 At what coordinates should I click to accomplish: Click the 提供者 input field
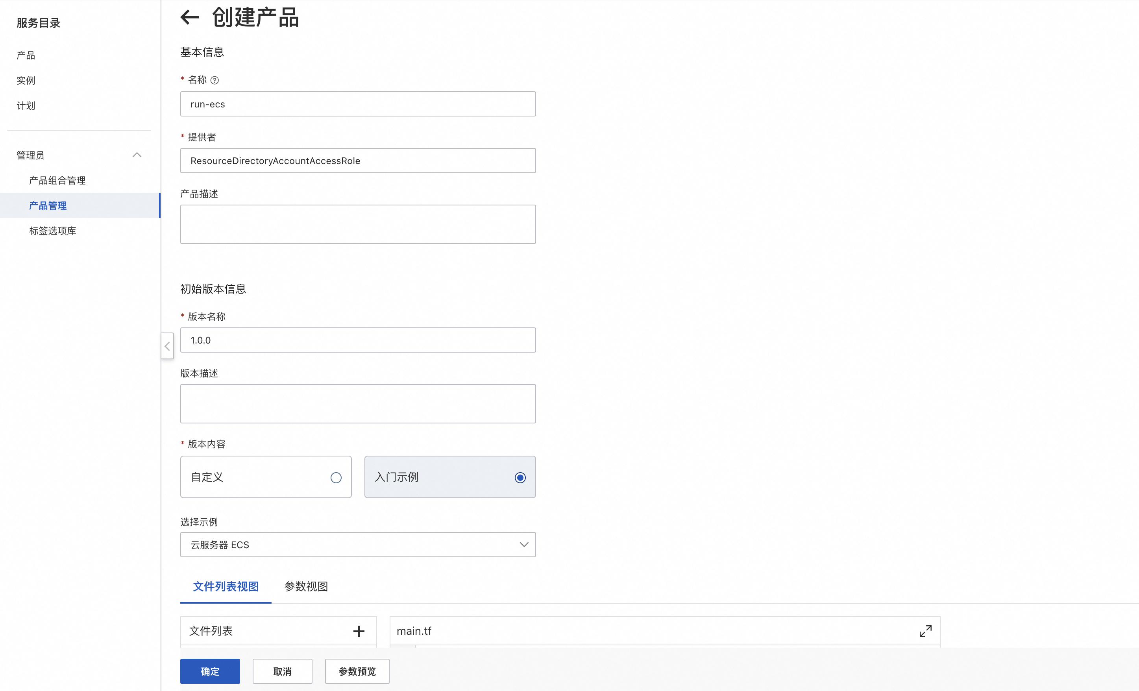(x=358, y=161)
